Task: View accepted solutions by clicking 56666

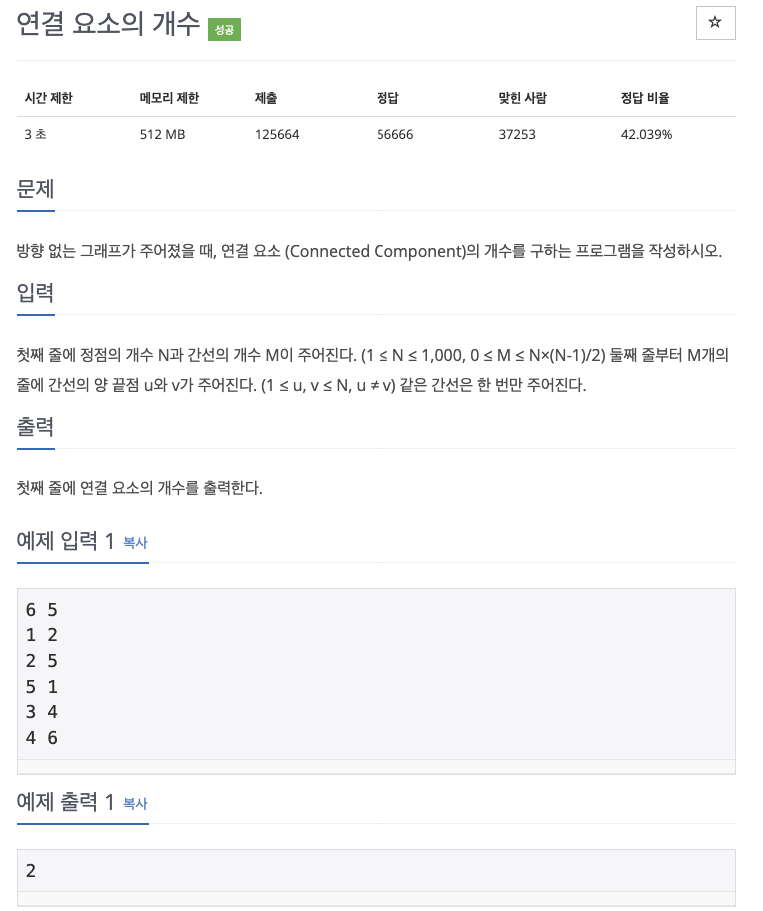Action: click(394, 134)
